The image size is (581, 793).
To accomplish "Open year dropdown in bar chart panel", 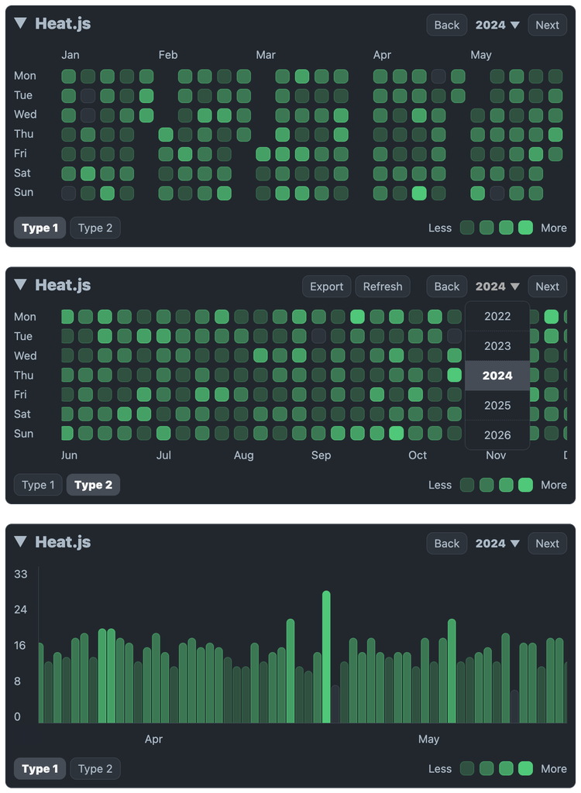I will [497, 543].
